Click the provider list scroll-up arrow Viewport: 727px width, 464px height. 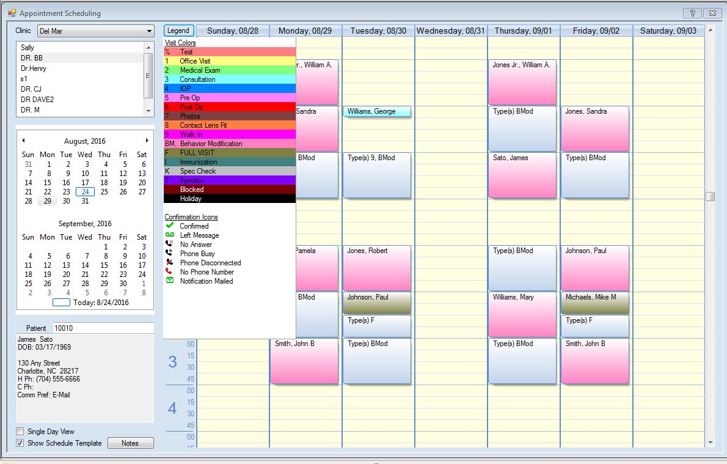148,47
